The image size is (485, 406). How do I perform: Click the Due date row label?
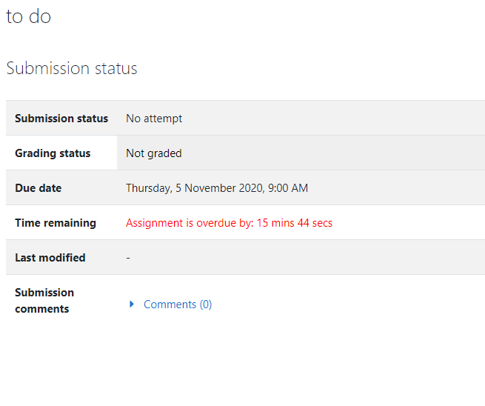point(39,188)
